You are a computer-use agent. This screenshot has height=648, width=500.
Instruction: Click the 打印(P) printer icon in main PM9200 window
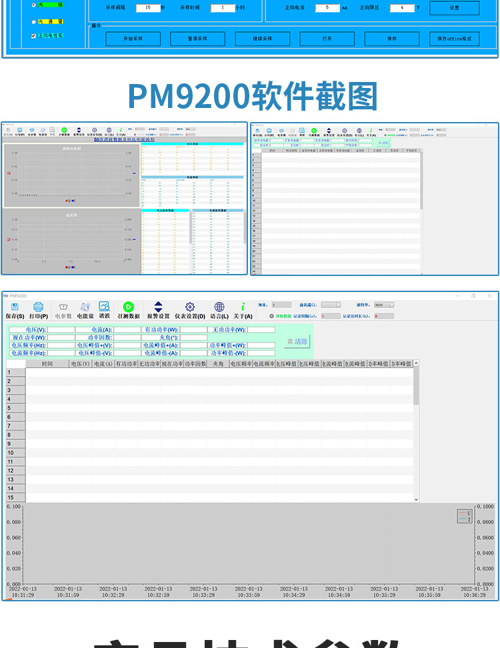pos(39,307)
